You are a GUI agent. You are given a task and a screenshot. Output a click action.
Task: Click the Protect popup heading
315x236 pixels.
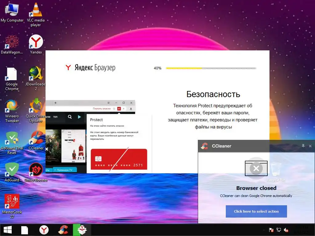tap(96, 120)
